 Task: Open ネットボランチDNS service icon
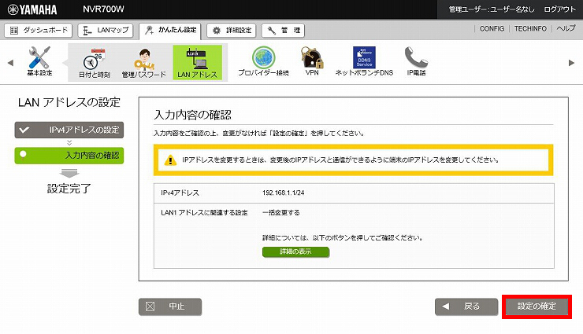[x=364, y=61]
